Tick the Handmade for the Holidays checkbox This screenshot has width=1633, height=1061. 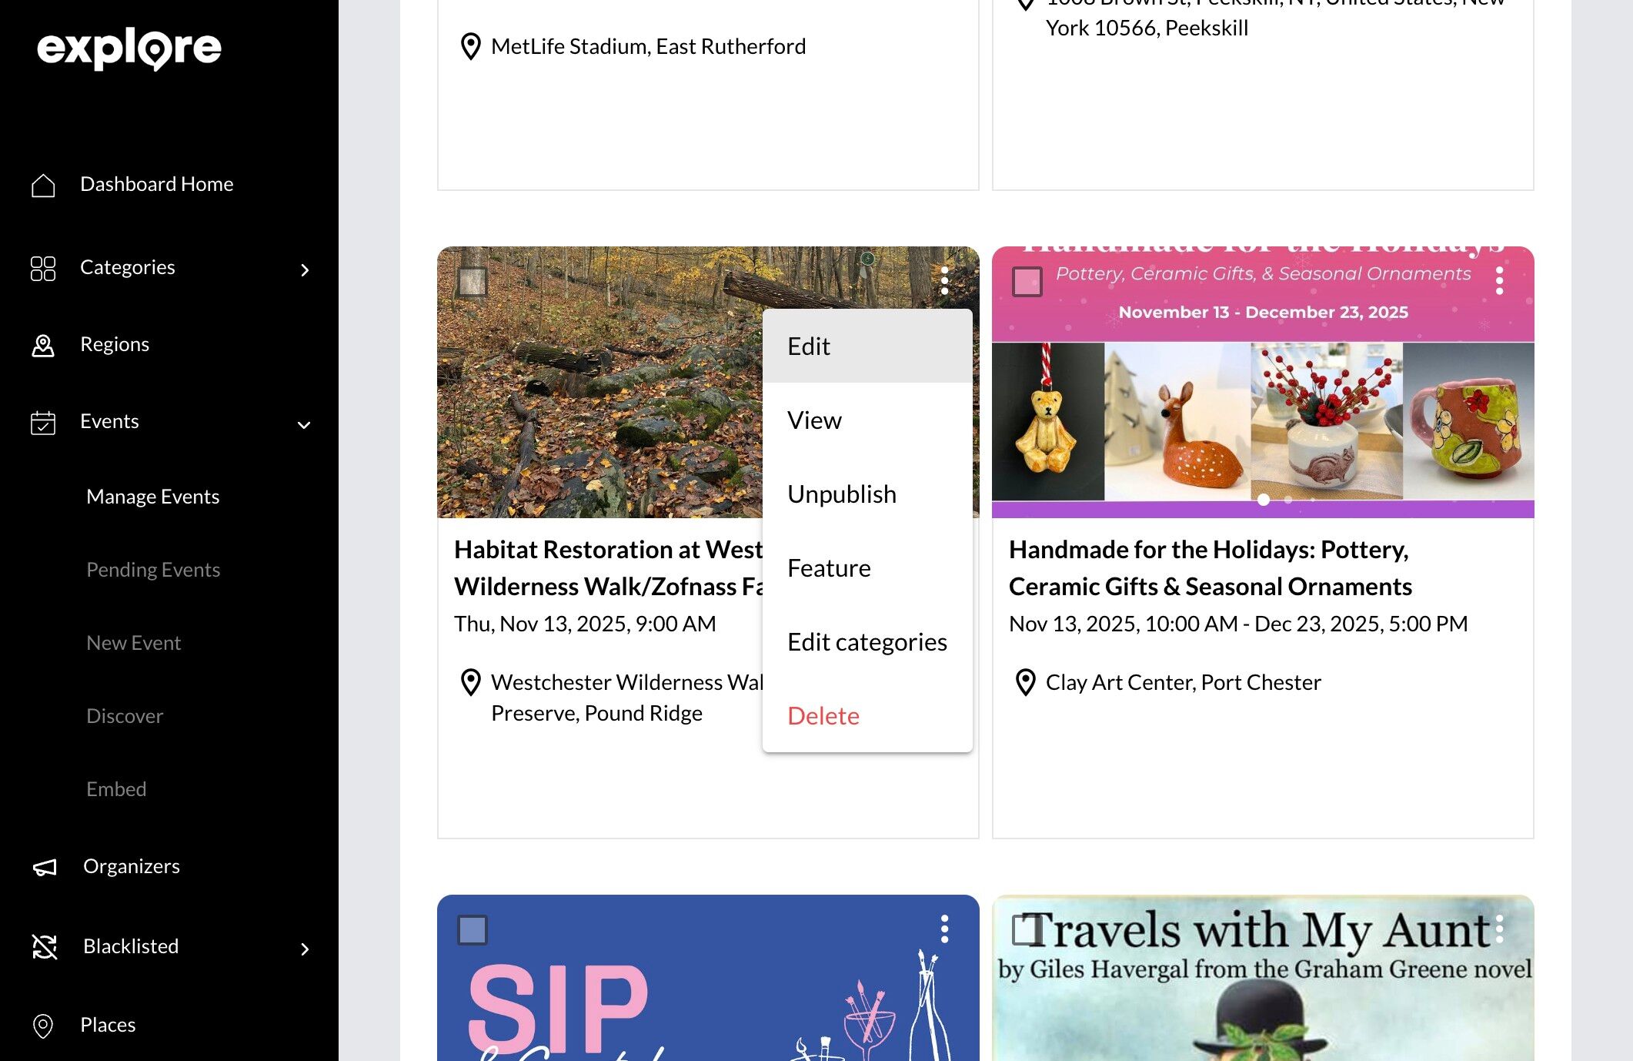(x=1027, y=282)
